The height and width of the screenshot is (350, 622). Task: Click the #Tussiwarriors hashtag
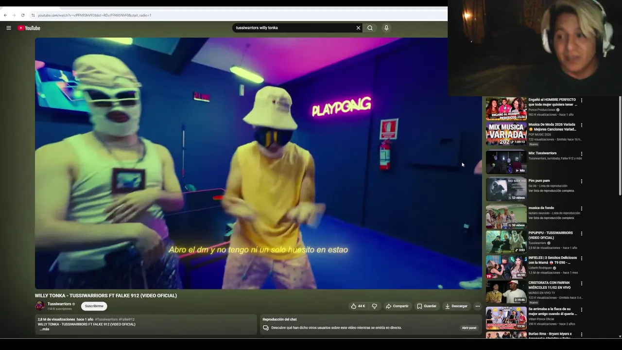(x=106, y=319)
